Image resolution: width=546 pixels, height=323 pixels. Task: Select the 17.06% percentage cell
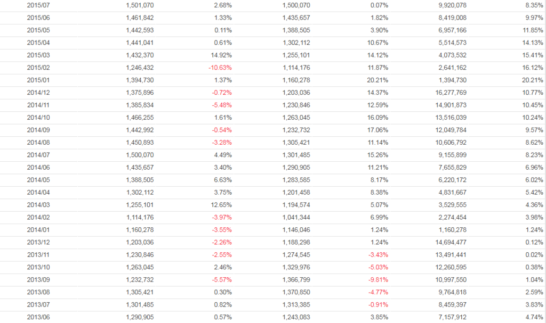click(x=378, y=130)
